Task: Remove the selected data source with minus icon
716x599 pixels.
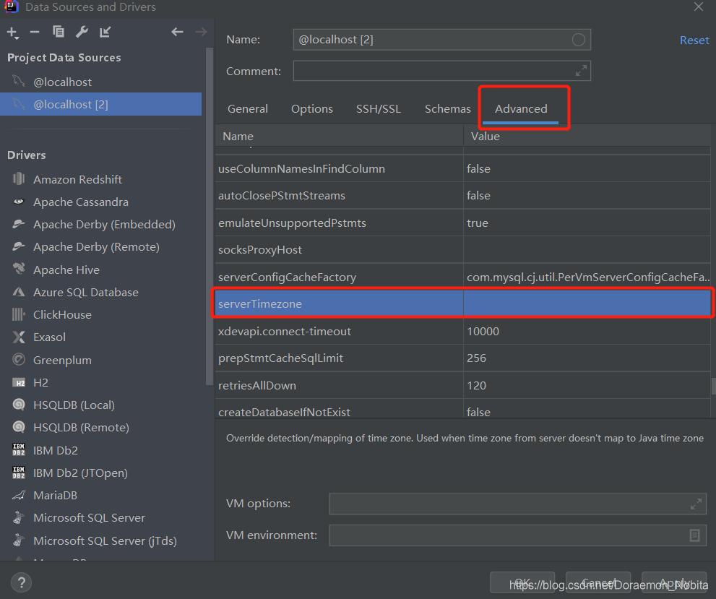Action: pyautogui.click(x=35, y=32)
